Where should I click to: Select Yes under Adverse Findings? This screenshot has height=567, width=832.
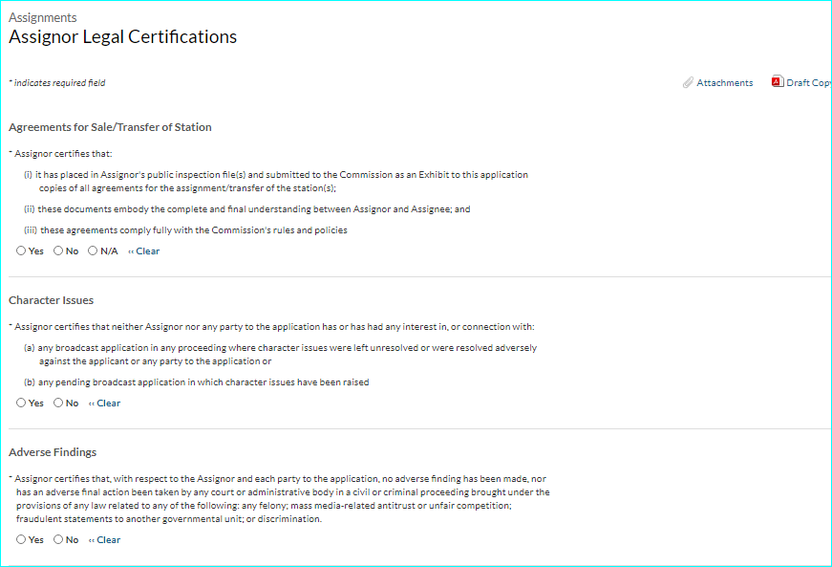pos(21,540)
